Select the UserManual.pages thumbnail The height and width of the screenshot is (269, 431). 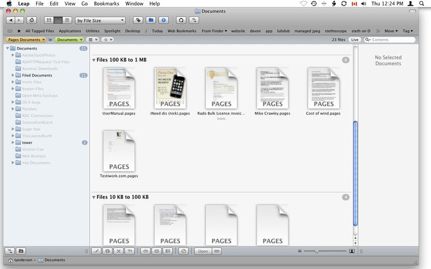point(119,88)
